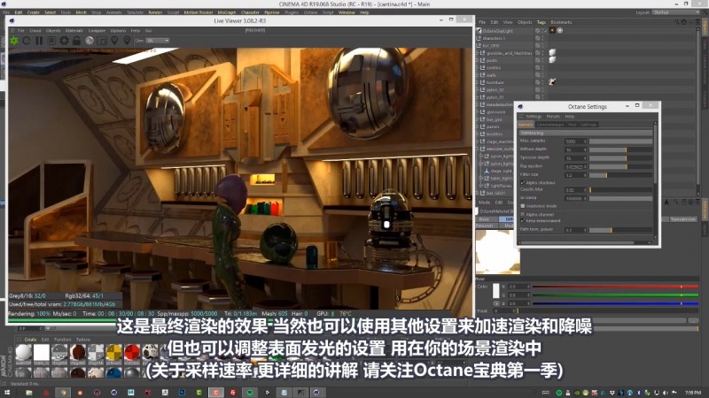Click the Max. samples value field
This screenshot has height=398, width=709.
[575, 142]
